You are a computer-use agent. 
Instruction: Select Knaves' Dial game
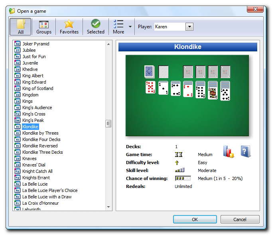[34, 165]
